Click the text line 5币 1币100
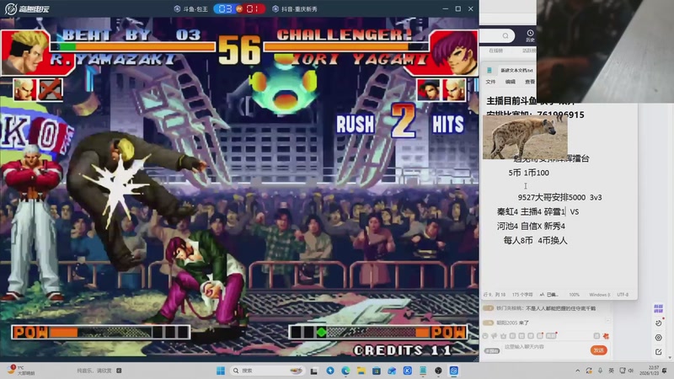Image resolution: width=674 pixels, height=379 pixels. tap(529, 173)
